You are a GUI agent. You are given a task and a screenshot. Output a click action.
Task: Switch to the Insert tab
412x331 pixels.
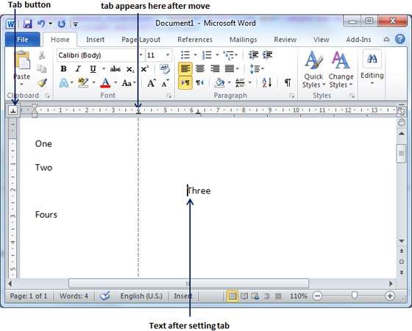[x=95, y=40]
